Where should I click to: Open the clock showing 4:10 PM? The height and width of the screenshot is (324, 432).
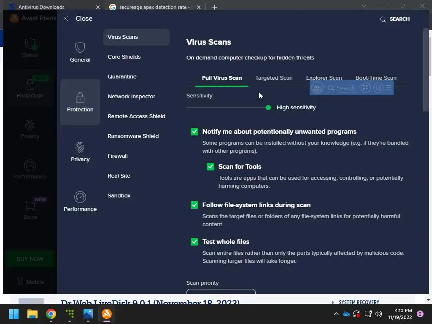point(400,314)
